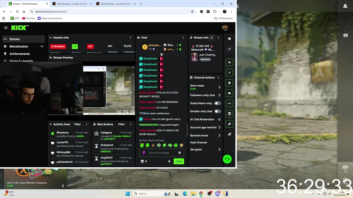Open the emoji picker in message box
The width and height of the screenshot is (353, 198).
(180, 153)
